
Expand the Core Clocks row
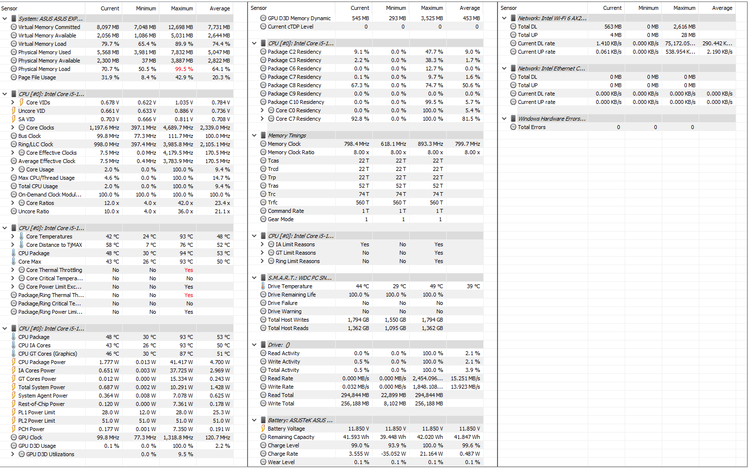[x=13, y=128]
